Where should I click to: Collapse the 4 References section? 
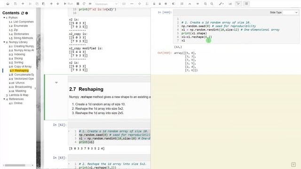click(x=4, y=99)
